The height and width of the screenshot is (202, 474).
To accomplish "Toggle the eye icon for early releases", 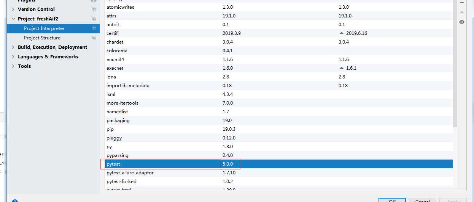I will 461,22.
